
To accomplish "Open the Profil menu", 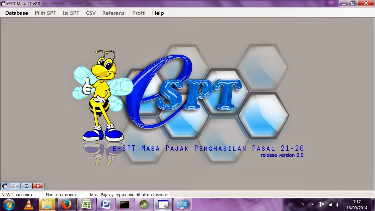I will coord(139,13).
